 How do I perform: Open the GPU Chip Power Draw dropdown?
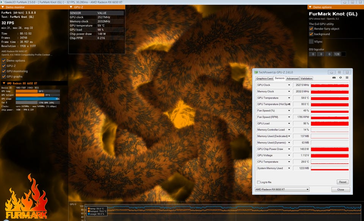[289, 149]
